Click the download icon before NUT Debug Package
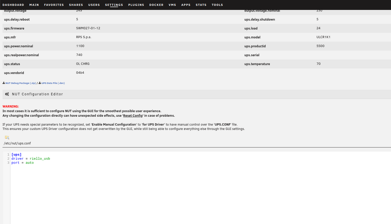The width and height of the screenshot is (391, 224). pyautogui.click(x=4, y=83)
